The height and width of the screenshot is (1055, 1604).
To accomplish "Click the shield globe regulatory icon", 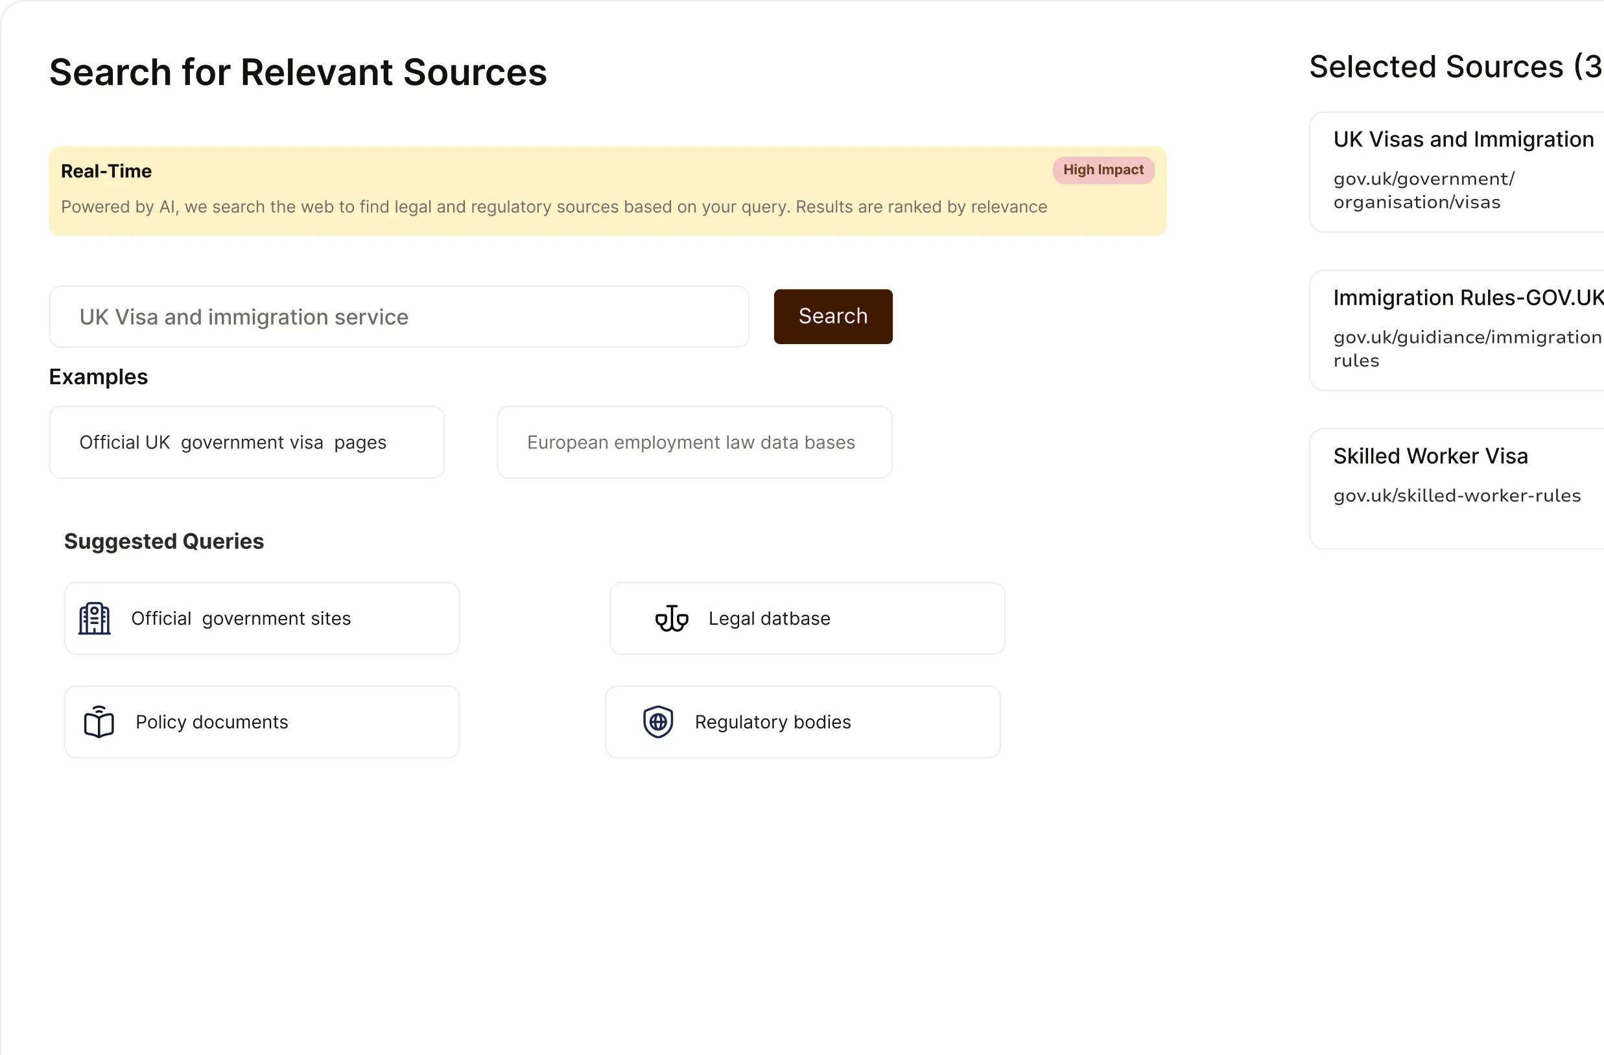I will [x=658, y=721].
